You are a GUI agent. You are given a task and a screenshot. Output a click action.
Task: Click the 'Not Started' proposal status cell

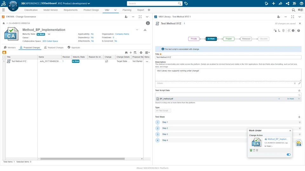137,61
